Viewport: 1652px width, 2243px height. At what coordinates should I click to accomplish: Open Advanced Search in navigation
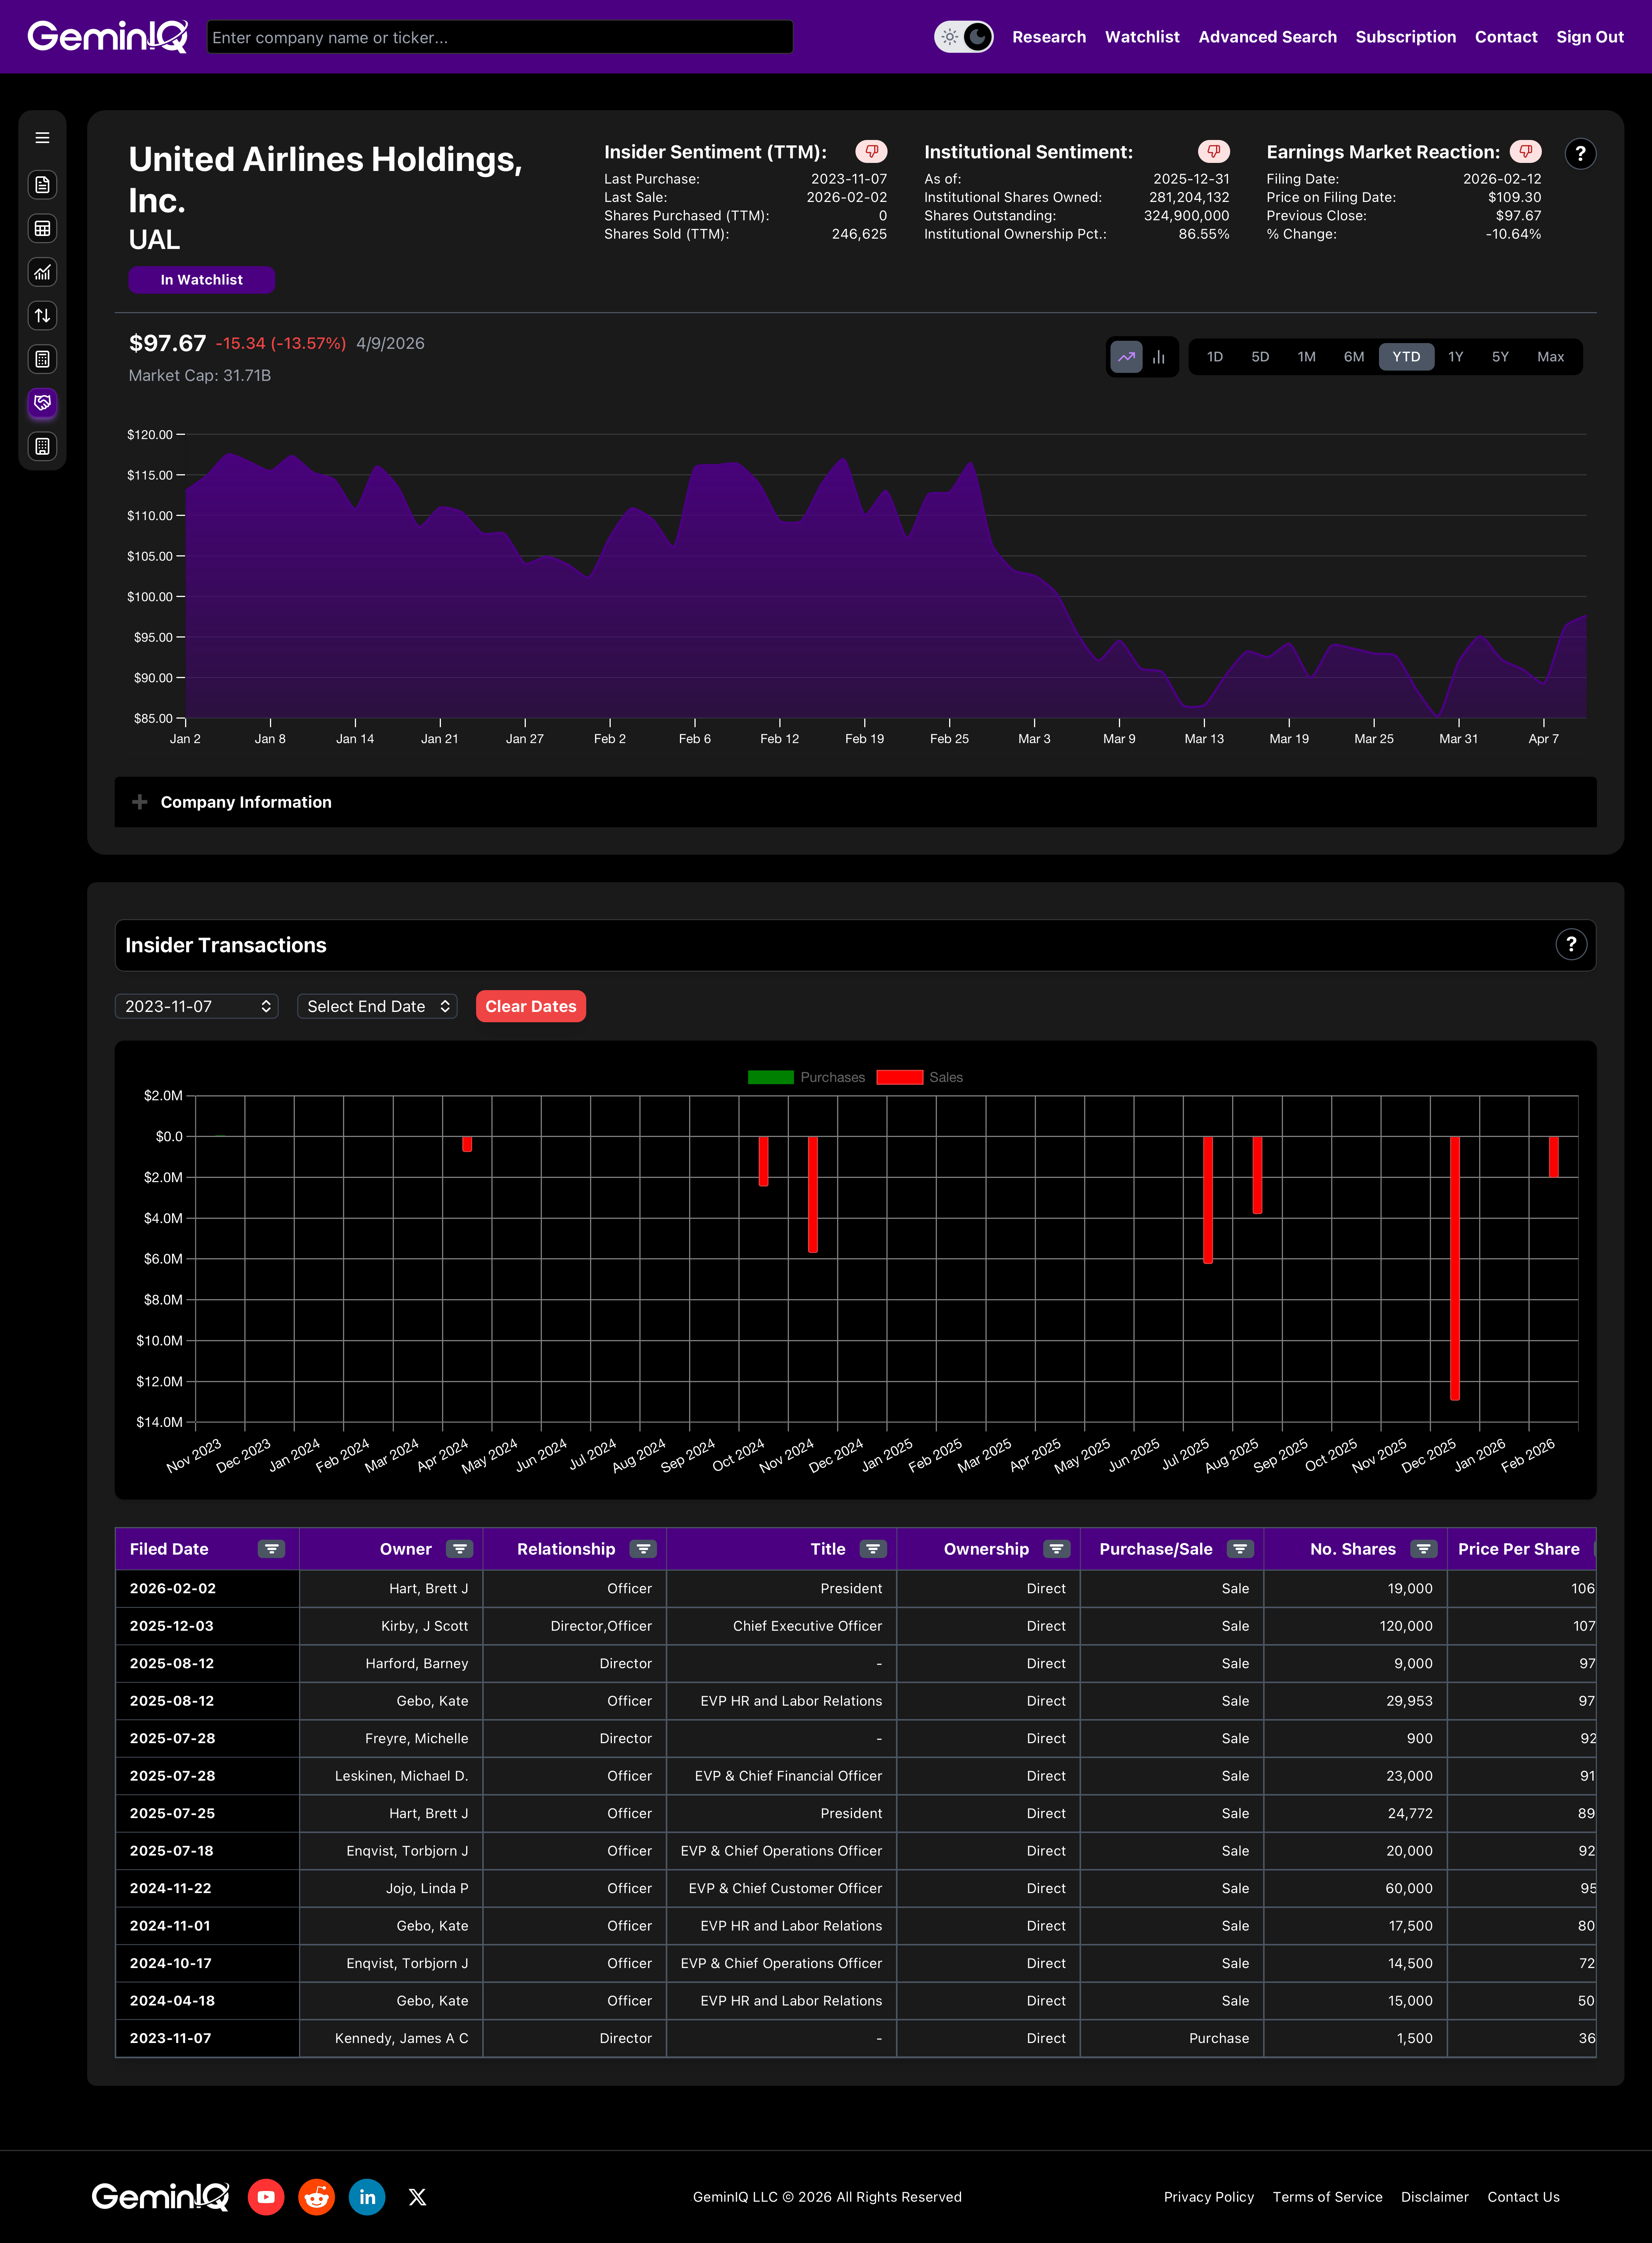tap(1267, 37)
